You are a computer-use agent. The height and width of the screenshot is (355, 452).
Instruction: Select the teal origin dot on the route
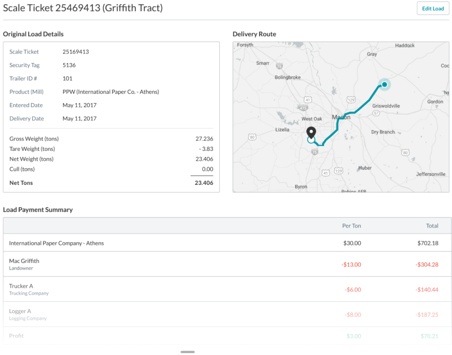[384, 85]
